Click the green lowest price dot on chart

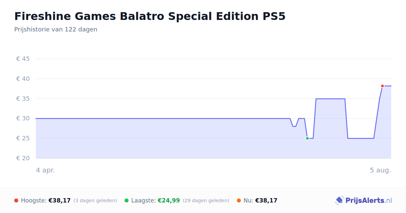tap(307, 138)
